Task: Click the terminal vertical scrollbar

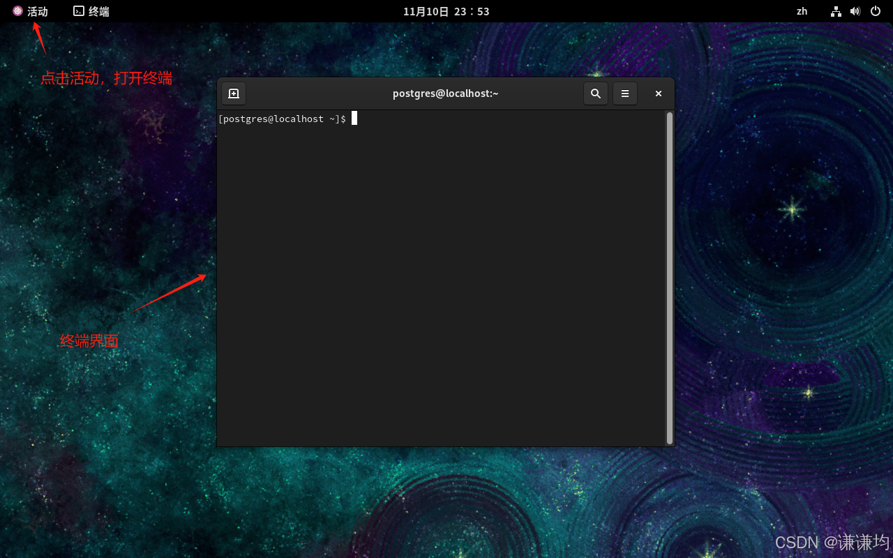Action: point(669,278)
